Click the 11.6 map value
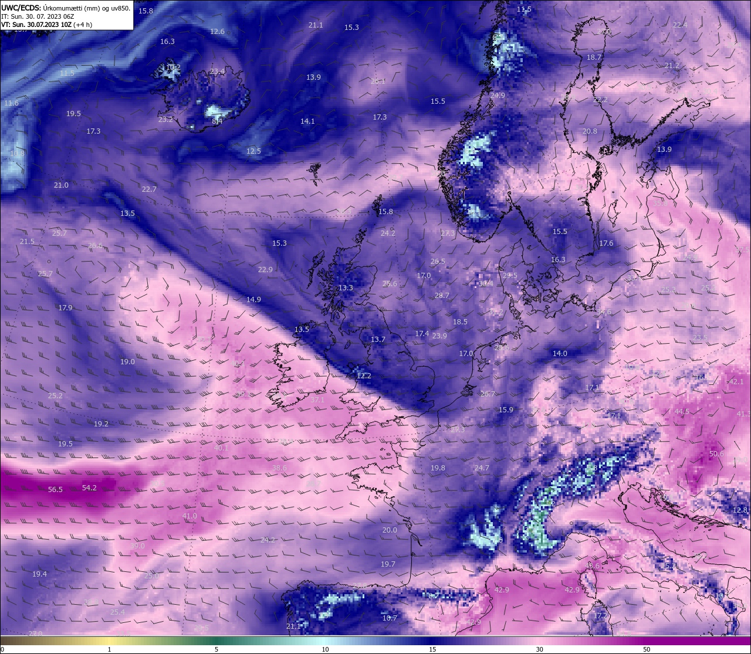Screen dimensions: 751x654 [x=11, y=103]
